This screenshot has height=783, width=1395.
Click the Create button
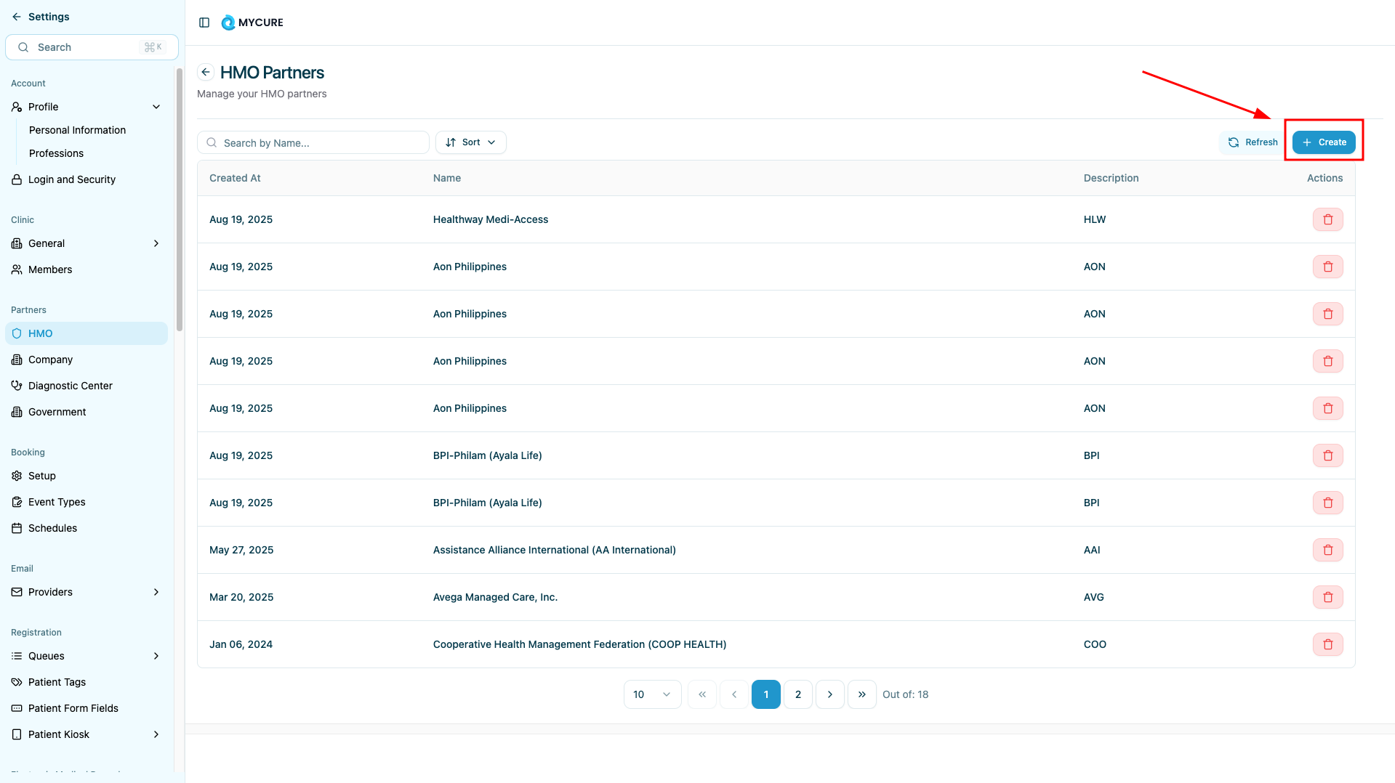pyautogui.click(x=1323, y=142)
